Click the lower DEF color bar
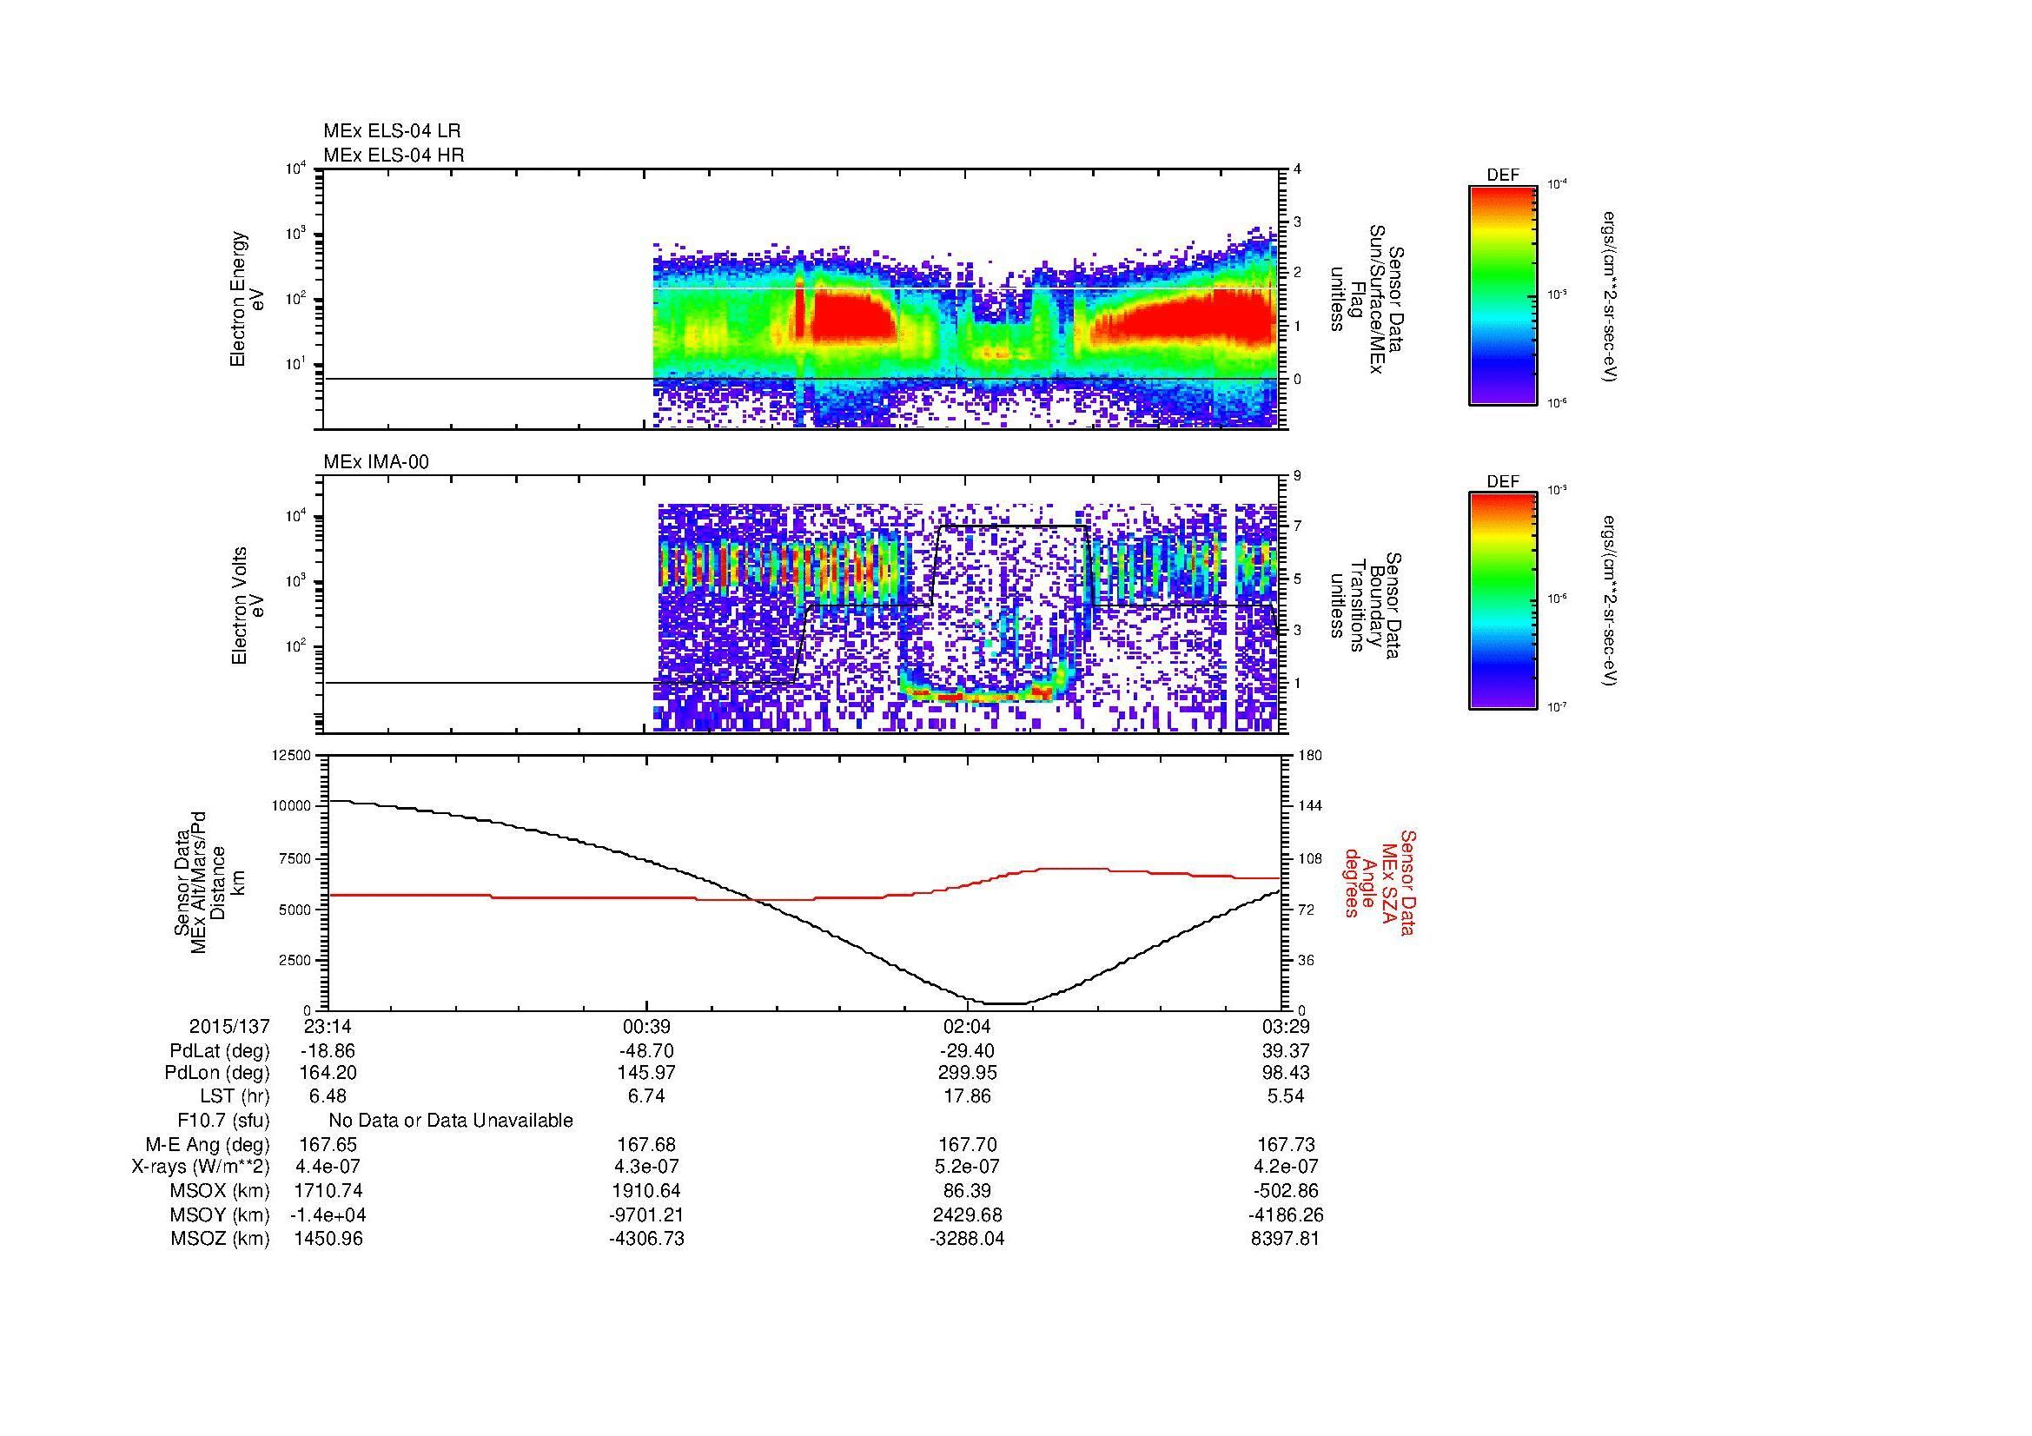Viewport: 2032px width, 1436px height. [1503, 601]
